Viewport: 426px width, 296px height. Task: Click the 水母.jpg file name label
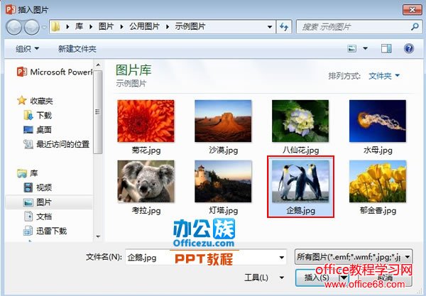(378, 150)
